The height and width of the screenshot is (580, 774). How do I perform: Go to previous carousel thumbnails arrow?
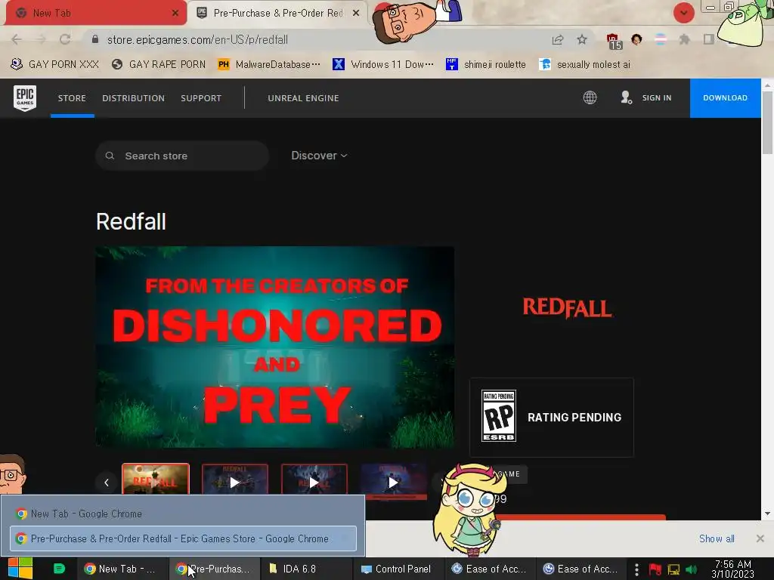click(107, 483)
